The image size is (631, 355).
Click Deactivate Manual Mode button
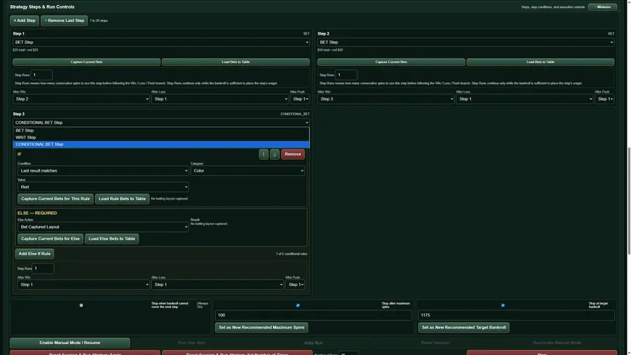click(x=557, y=343)
